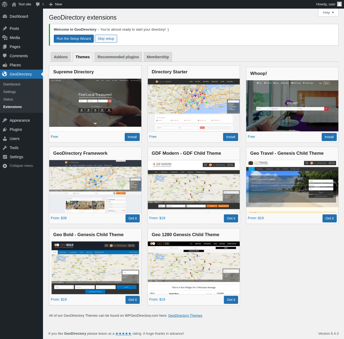This screenshot has height=339, width=344.
Task: Click the Tools wrench icon
Action: [5, 148]
